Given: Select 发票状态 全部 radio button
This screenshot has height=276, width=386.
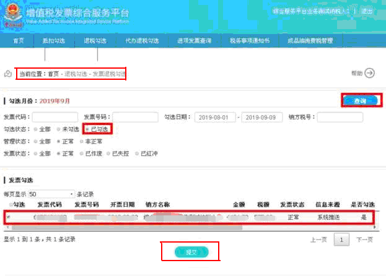Looking at the screenshot, I should [36, 153].
